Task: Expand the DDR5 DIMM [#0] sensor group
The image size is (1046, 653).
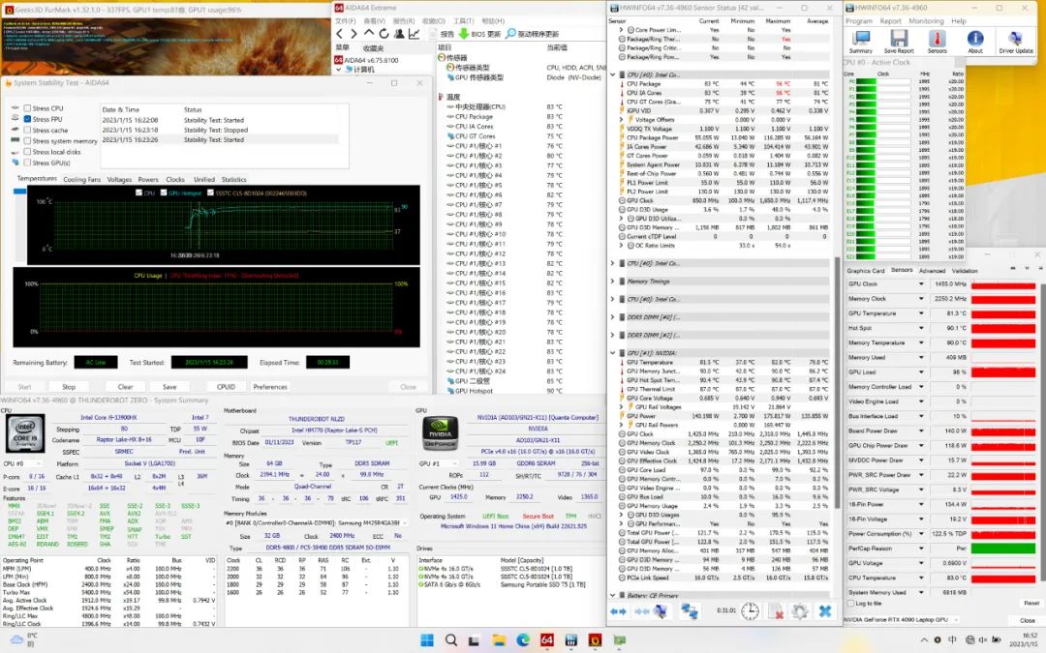Action: (x=612, y=317)
